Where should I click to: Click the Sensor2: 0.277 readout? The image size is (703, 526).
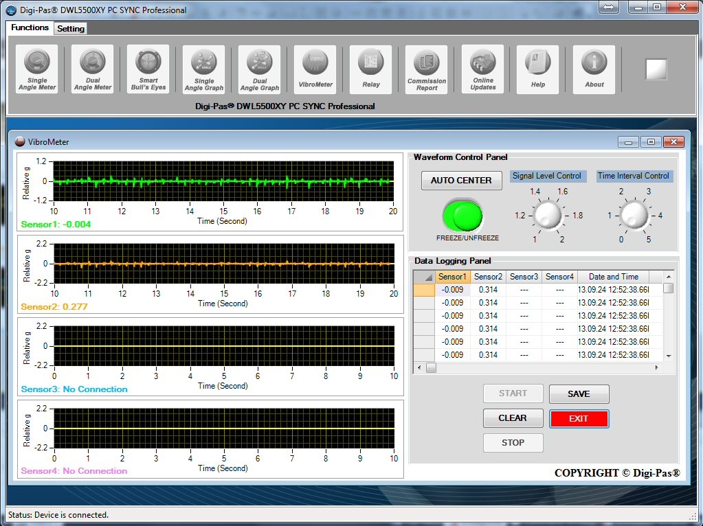(54, 307)
